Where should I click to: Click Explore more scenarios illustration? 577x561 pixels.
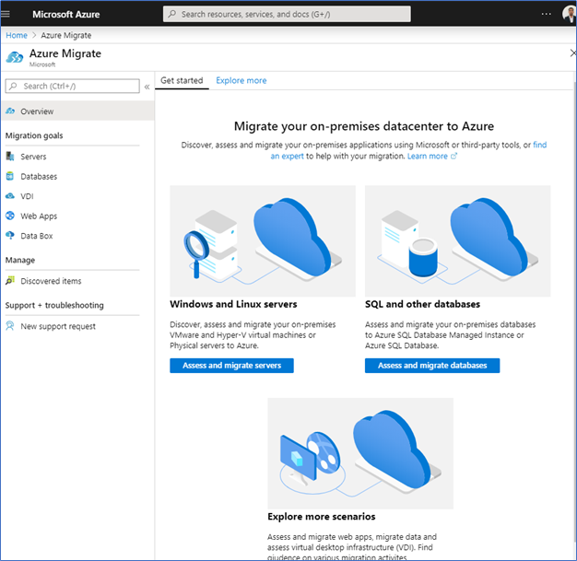click(x=360, y=453)
